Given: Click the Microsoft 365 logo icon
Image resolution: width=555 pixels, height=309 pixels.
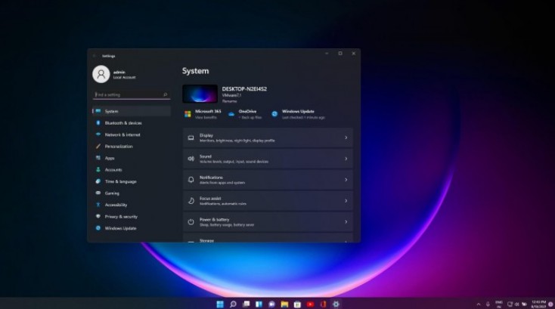Looking at the screenshot, I should (x=188, y=114).
